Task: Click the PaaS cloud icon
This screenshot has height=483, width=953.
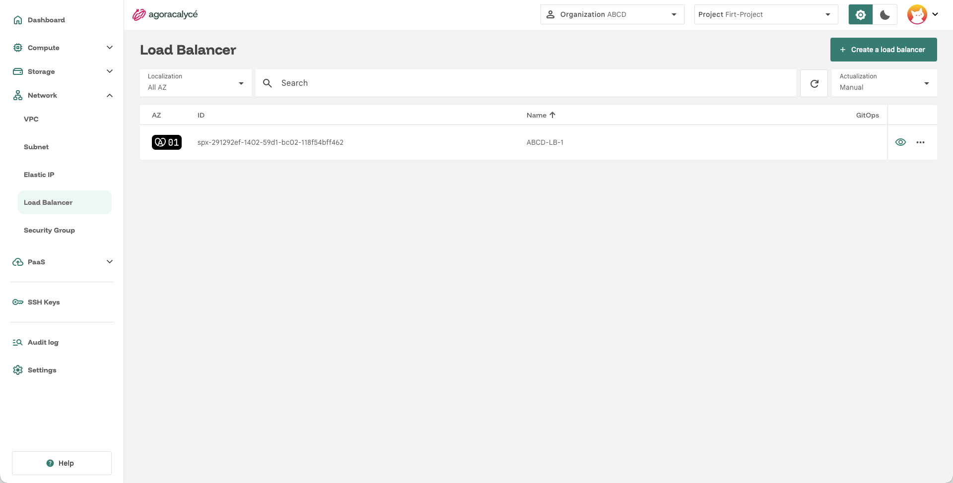Action: (18, 262)
